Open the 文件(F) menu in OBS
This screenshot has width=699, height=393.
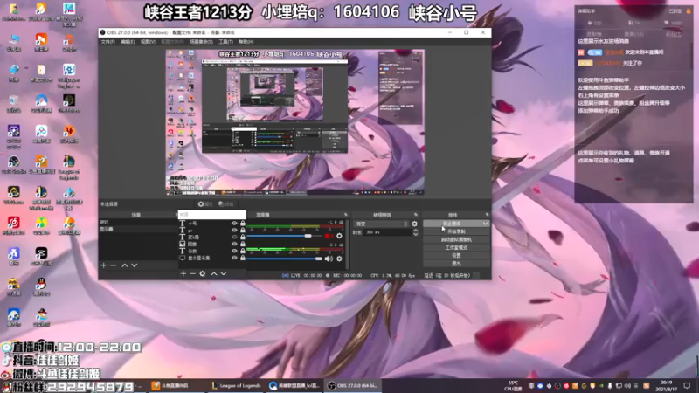[107, 42]
